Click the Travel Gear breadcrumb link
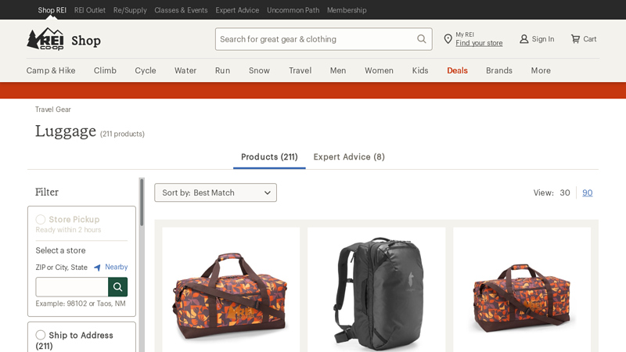 point(53,110)
